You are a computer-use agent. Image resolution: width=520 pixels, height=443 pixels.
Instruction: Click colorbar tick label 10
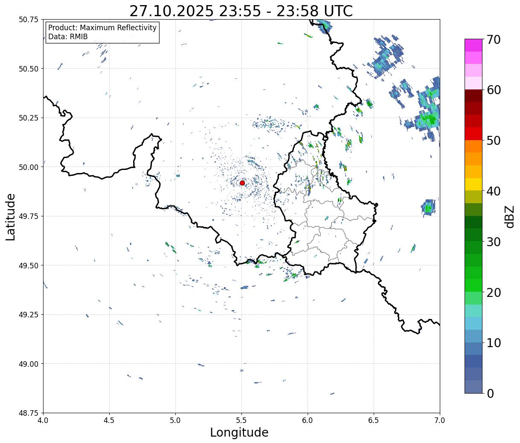click(x=493, y=342)
